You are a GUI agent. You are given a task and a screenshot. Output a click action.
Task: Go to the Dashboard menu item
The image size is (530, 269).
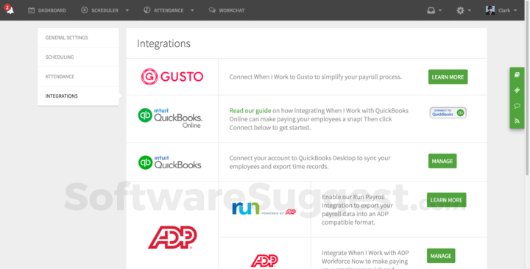(47, 10)
